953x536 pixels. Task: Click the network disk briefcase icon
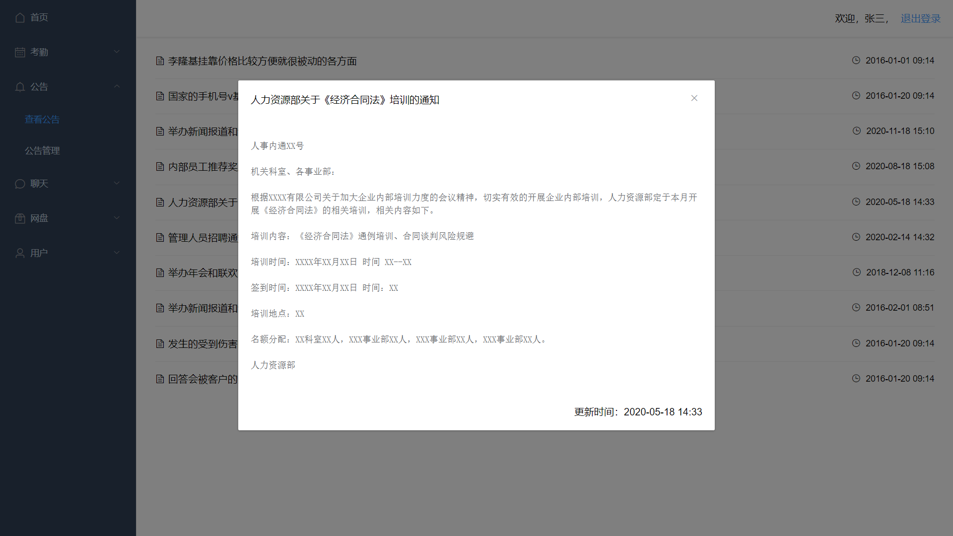[x=20, y=218]
